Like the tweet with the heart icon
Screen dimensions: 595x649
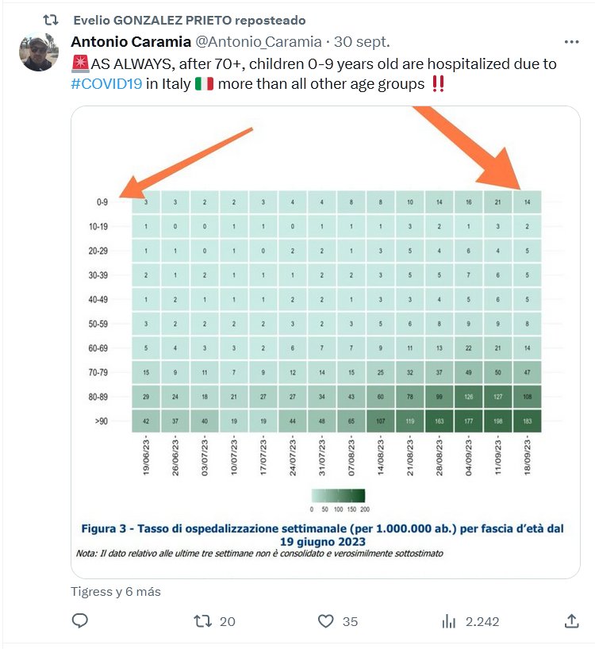[324, 621]
